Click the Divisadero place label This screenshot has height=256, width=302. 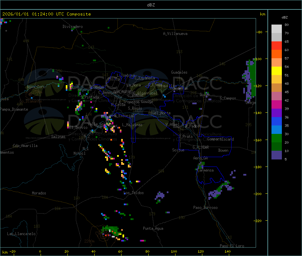tap(72, 27)
